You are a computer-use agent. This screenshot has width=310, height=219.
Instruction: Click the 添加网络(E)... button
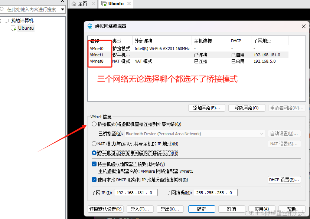(206, 108)
